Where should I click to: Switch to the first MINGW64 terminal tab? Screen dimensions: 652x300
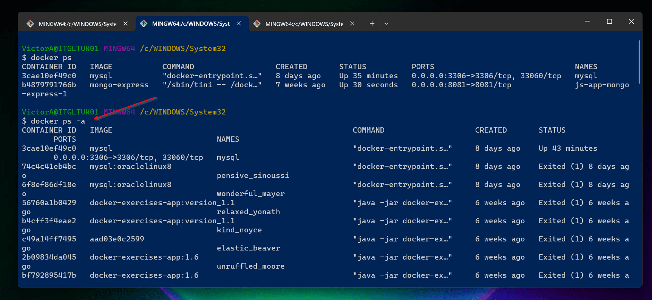click(x=77, y=24)
